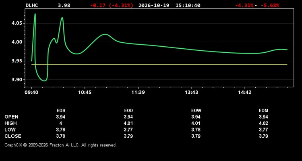Click the date 2026-10-19
Viewport: 302px width, 161px height.
[x=154, y=5]
